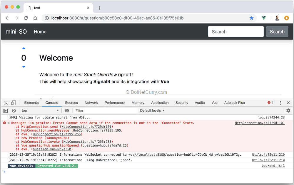This screenshot has height=185, width=294.
Task: Open the log.js?4244:23 source link
Action: pyautogui.click(x=271, y=118)
